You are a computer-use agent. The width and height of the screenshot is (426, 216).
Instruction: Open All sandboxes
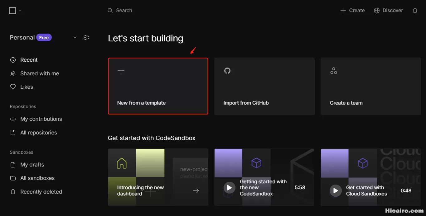[37, 178]
